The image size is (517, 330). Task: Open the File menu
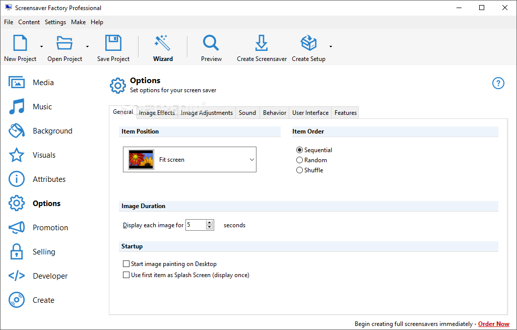(x=9, y=22)
